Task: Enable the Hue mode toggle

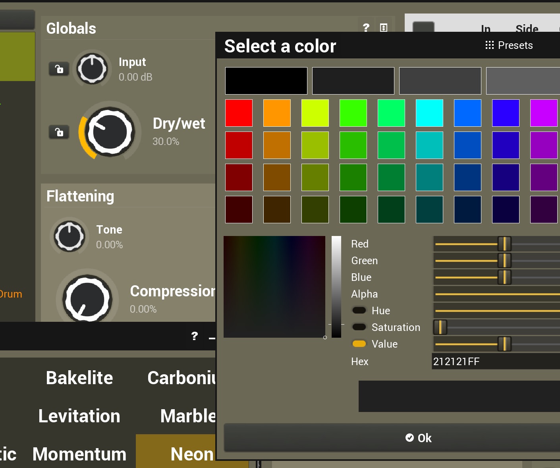Action: (359, 310)
